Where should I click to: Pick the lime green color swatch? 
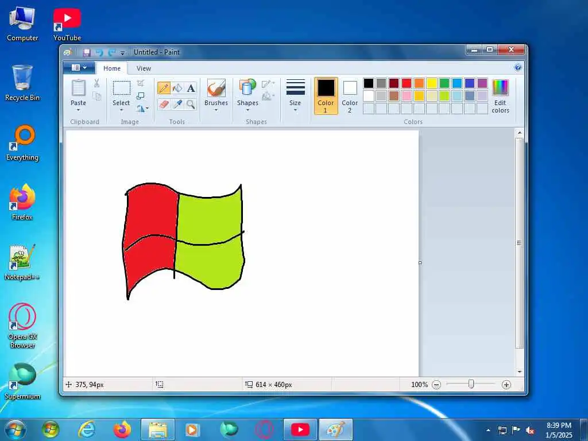pyautogui.click(x=444, y=96)
